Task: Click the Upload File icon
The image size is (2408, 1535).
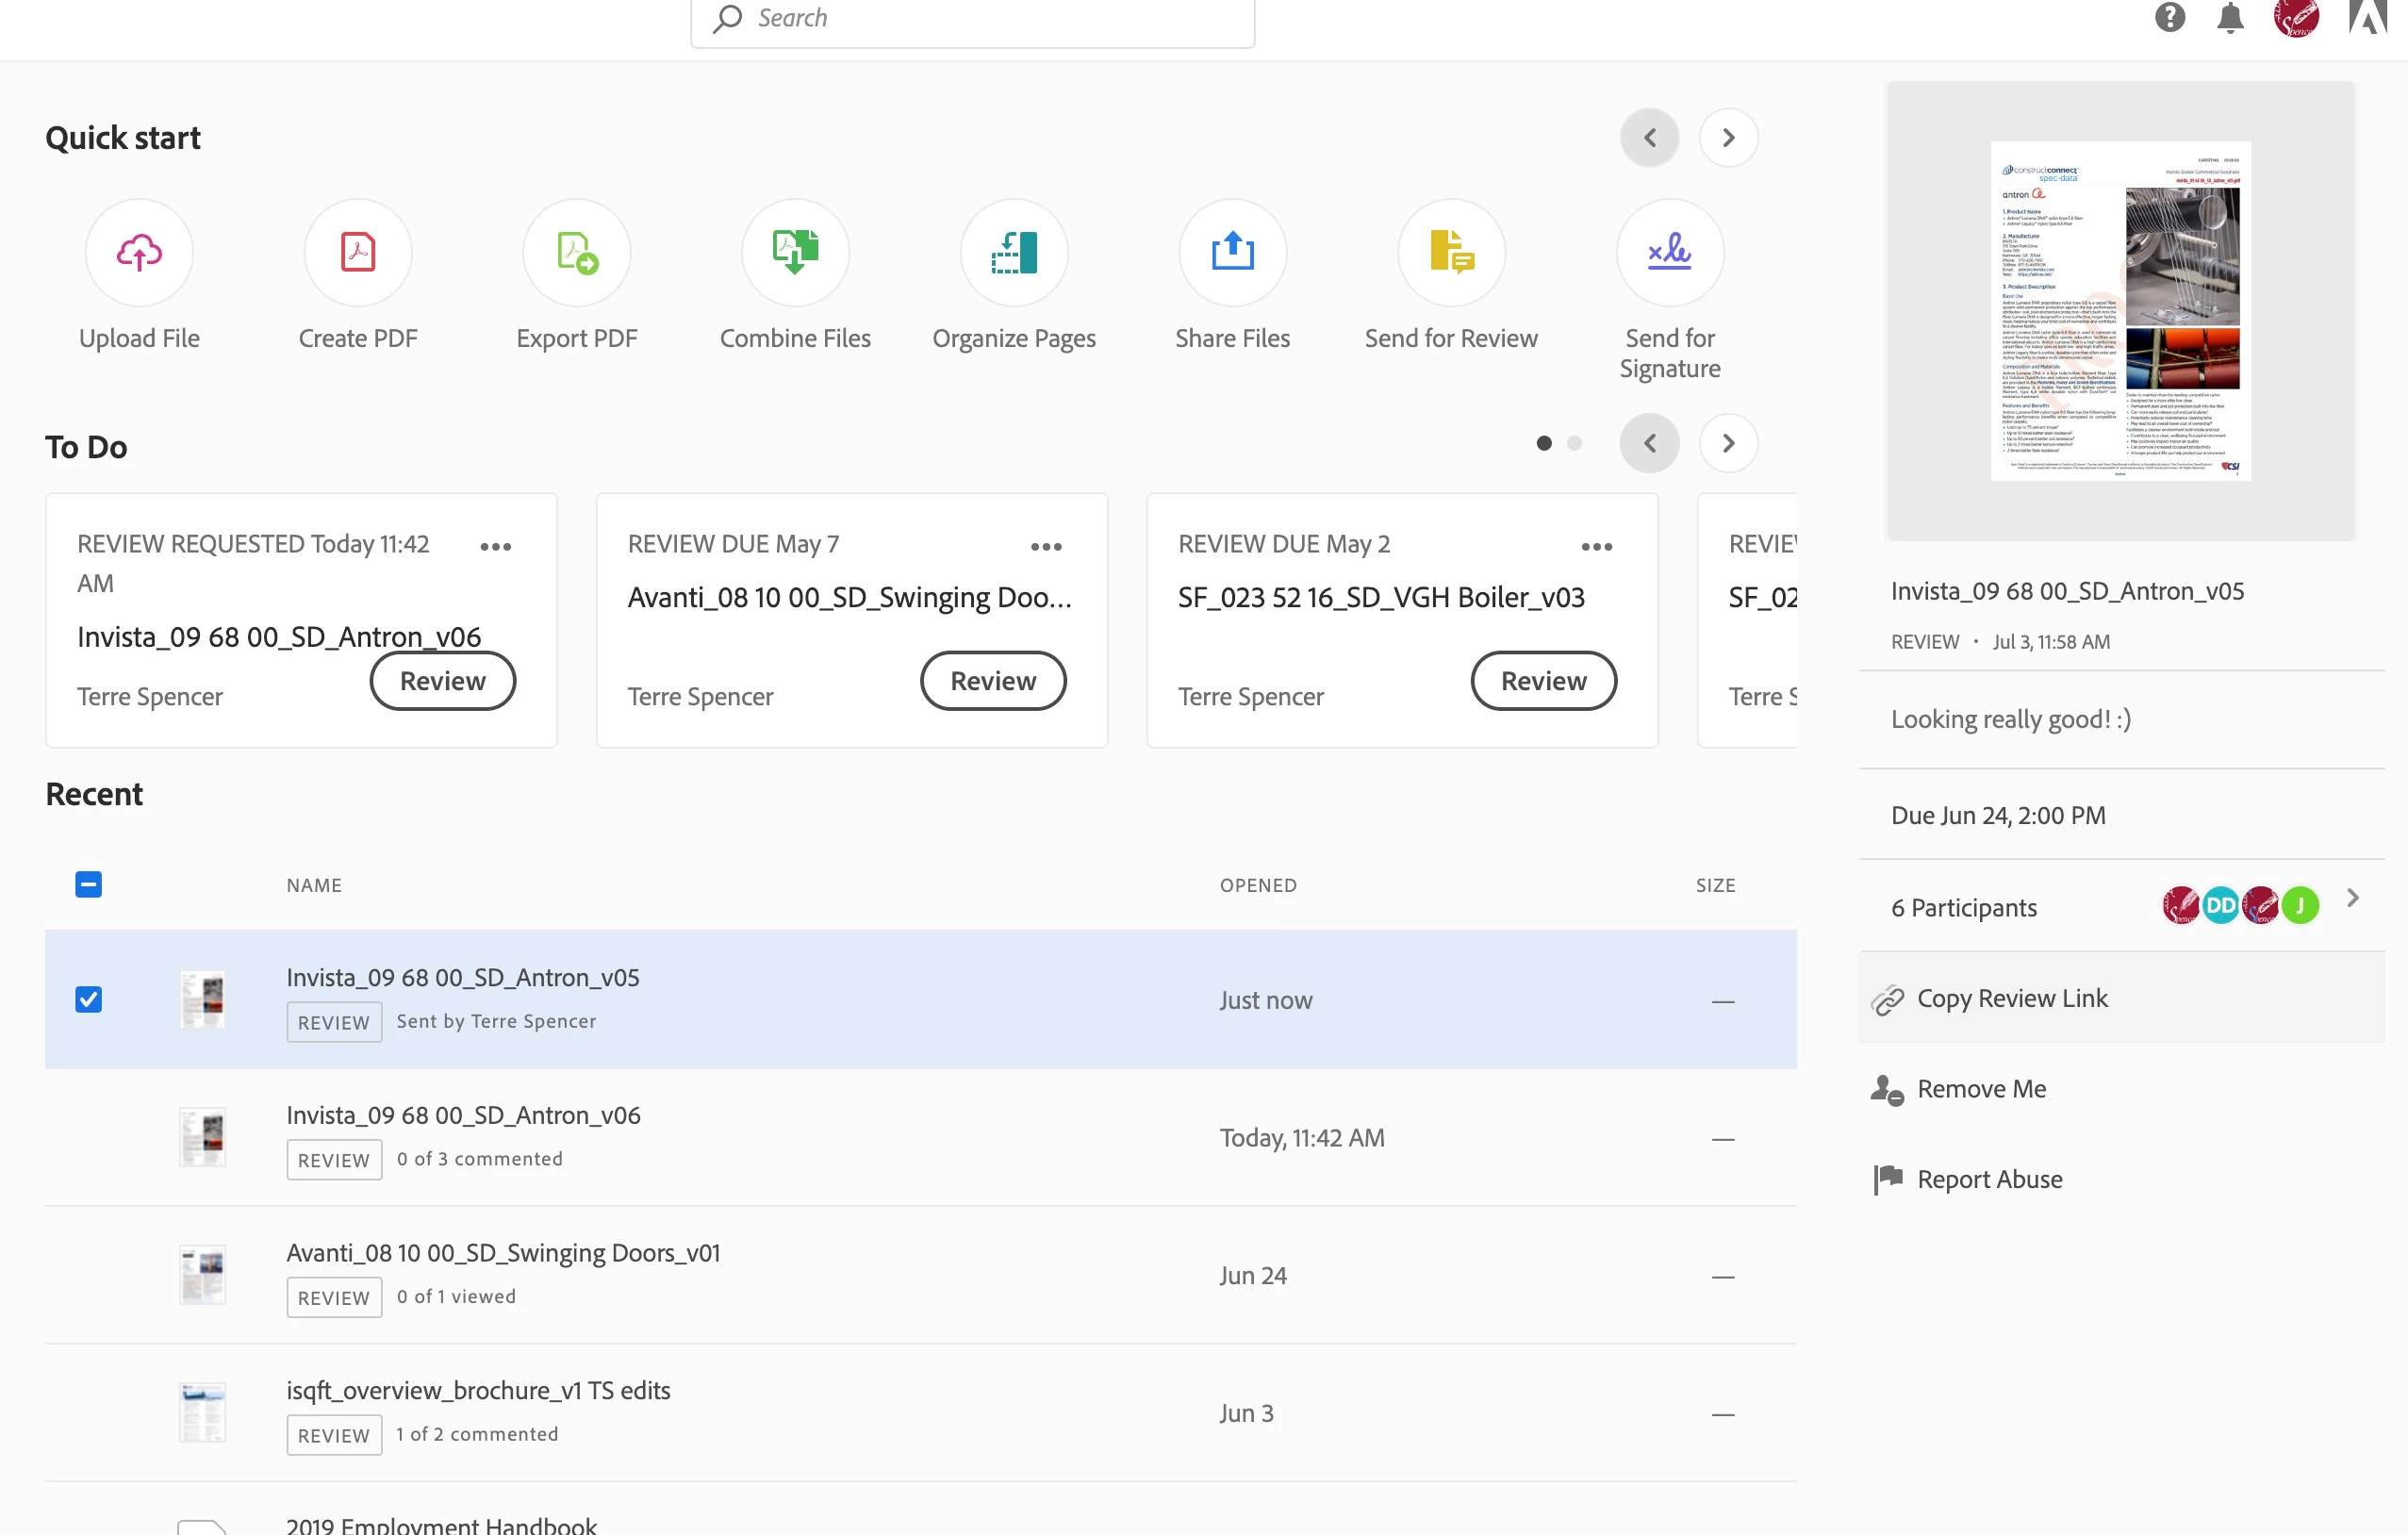Action: click(139, 252)
